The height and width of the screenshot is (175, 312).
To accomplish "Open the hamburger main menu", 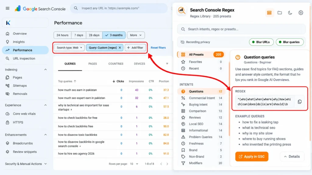I will [7, 8].
